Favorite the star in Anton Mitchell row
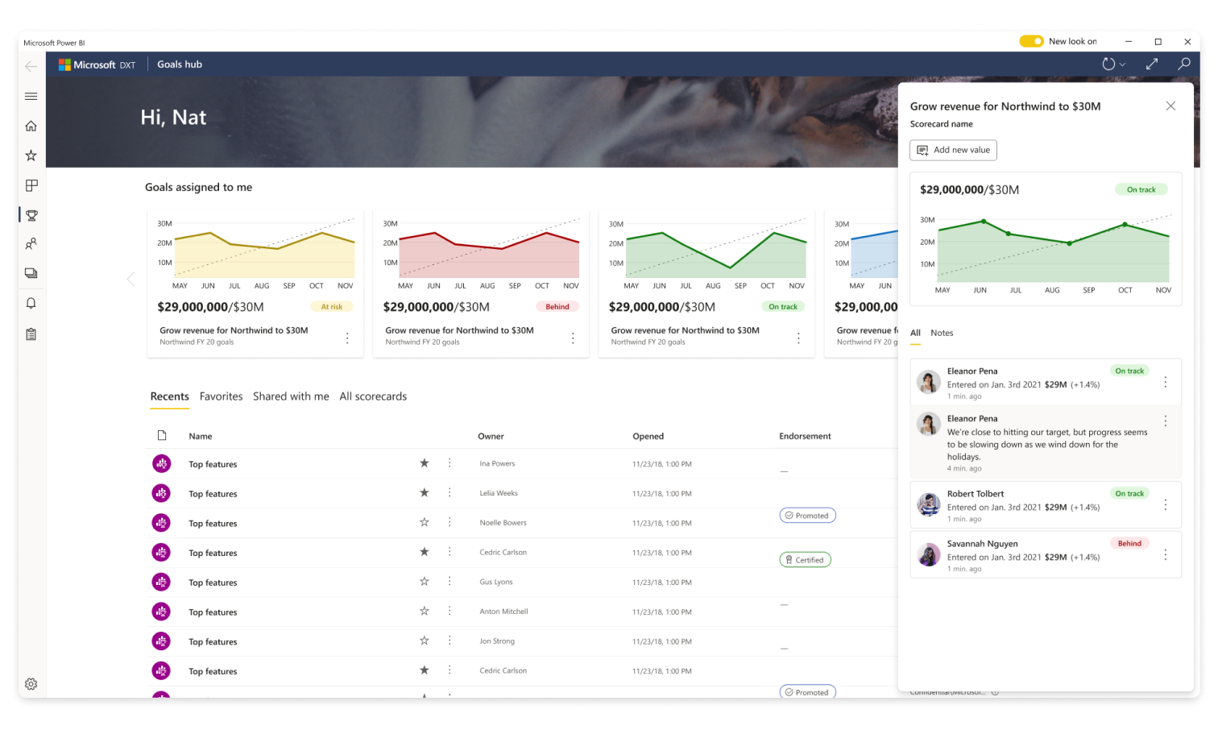The height and width of the screenshot is (730, 1218). tap(425, 611)
